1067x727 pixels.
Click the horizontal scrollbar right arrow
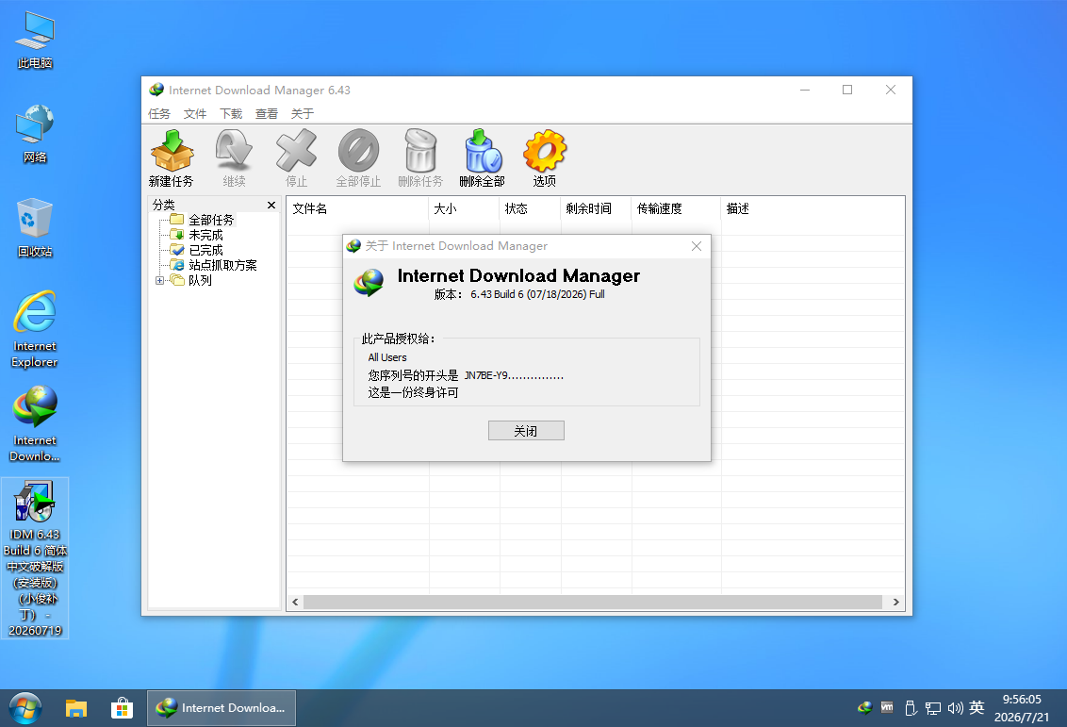coord(895,602)
